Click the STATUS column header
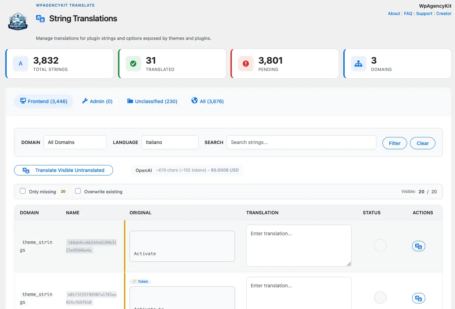This screenshot has width=455, height=309. [x=372, y=213]
